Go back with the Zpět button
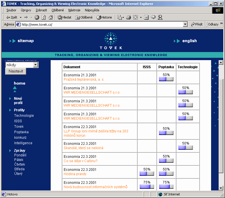Image resolution: width=225 pixels, height=198 pixels. coord(12,17)
